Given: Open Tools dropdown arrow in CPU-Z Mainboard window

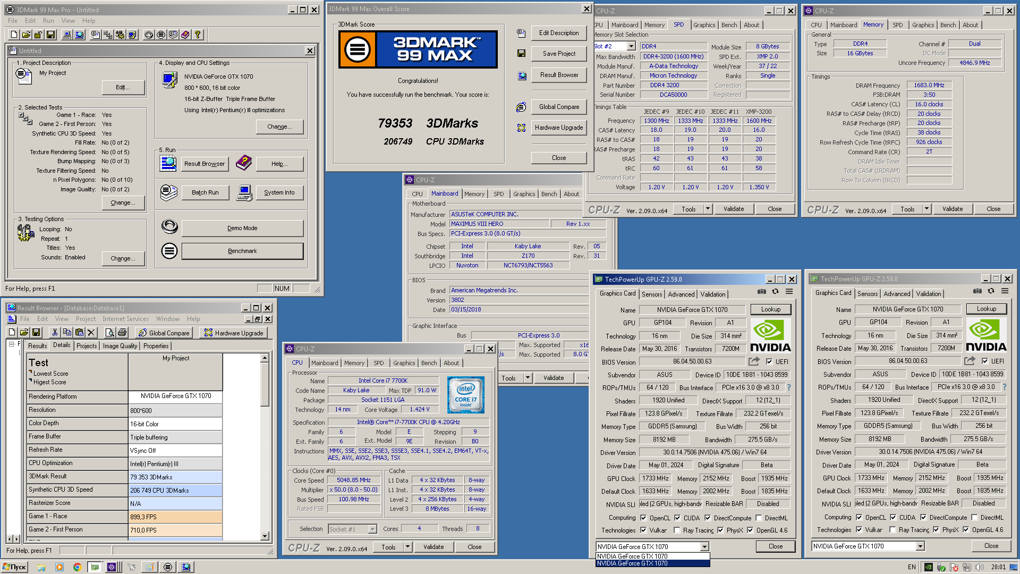Looking at the screenshot, I should (x=528, y=378).
